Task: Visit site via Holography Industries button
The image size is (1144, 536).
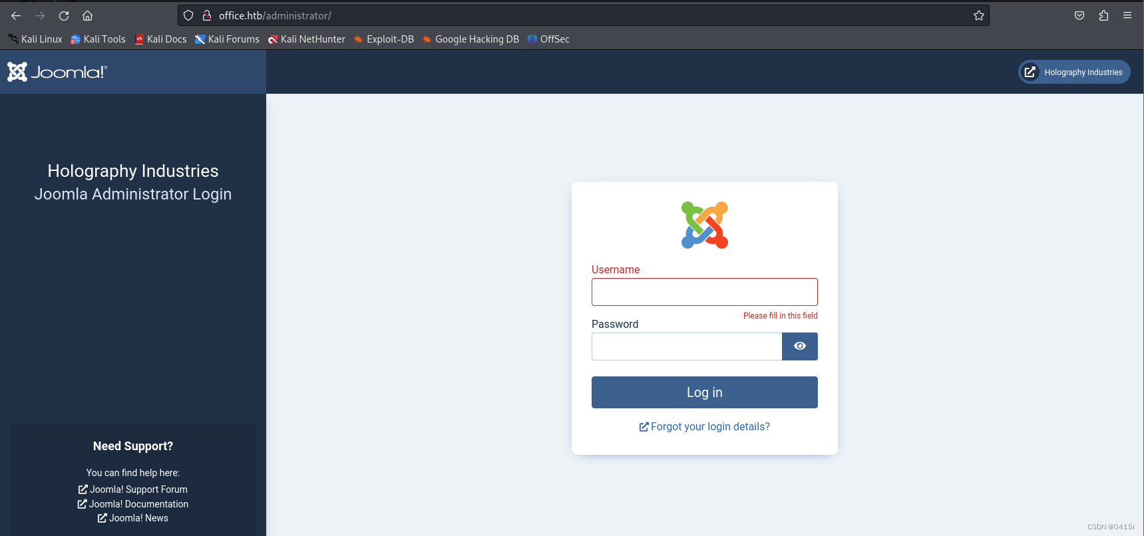Action: (1074, 72)
